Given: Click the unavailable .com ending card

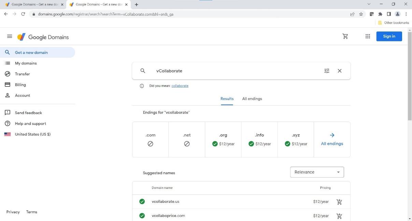Looking at the screenshot, I should [151, 139].
